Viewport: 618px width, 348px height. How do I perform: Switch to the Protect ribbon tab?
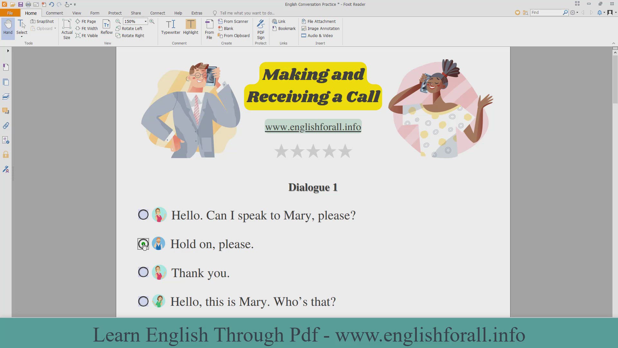coord(115,13)
